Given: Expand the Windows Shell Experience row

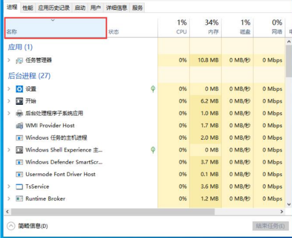Looking at the screenshot, I should click(x=9, y=150).
